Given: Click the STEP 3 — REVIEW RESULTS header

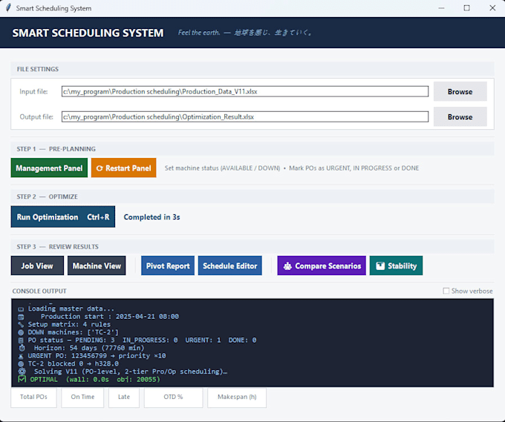Looking at the screenshot, I should pos(58,247).
